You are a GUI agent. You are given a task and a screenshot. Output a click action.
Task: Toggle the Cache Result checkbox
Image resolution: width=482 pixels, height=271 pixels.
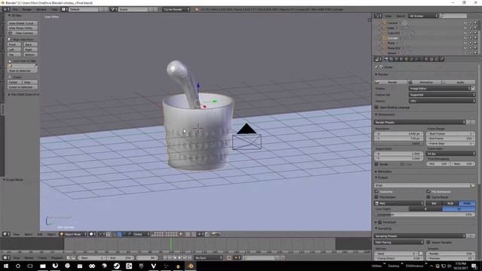(x=429, y=197)
